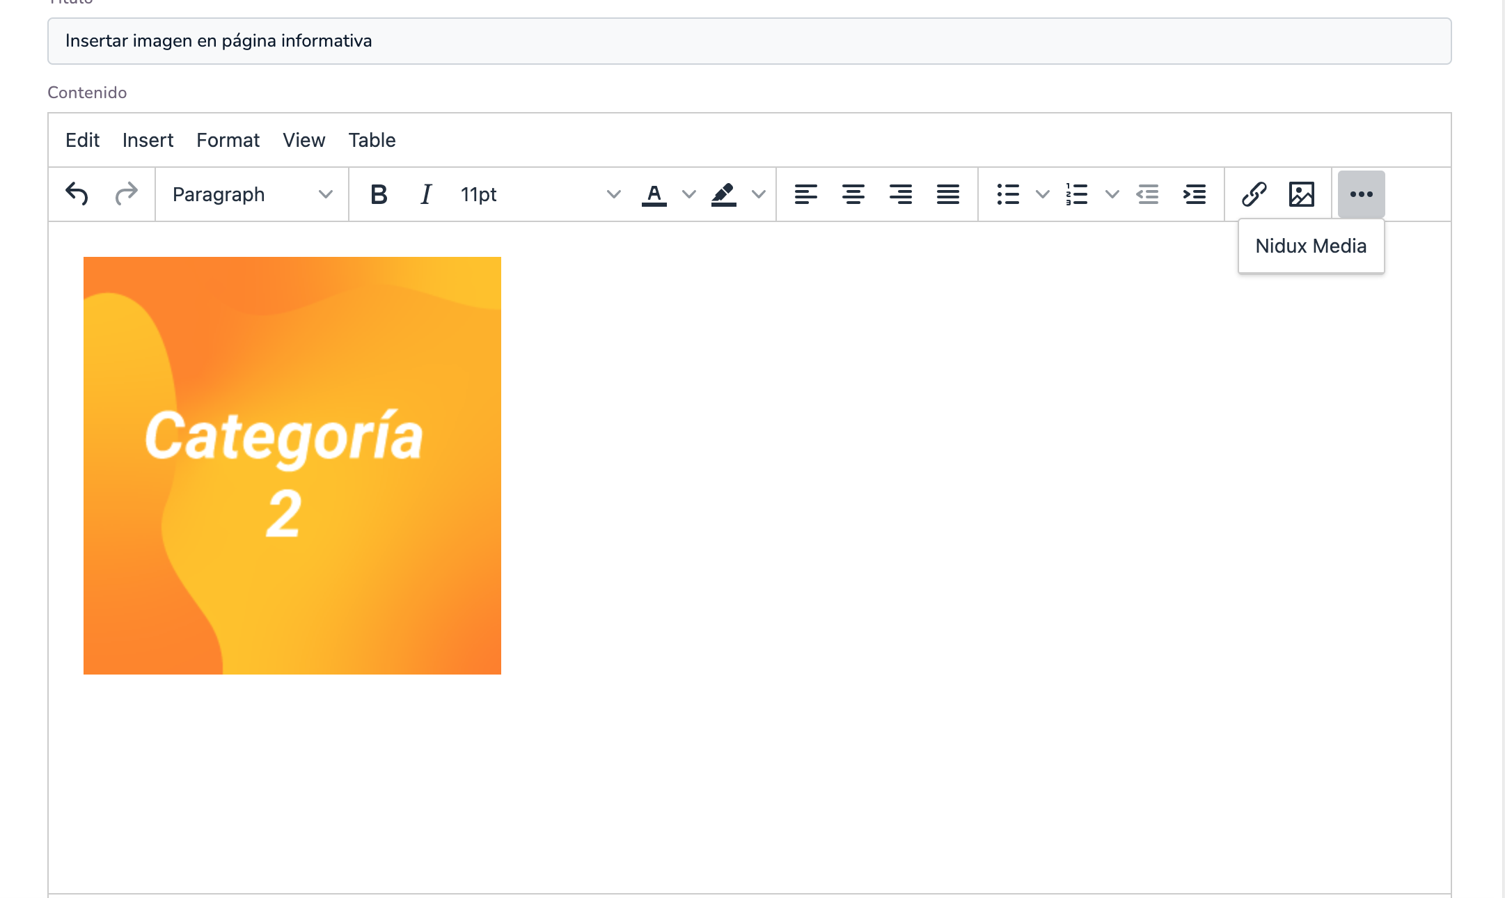Screen dimensions: 1505x898
Task: Toggle italic formatting
Action: pyautogui.click(x=426, y=194)
